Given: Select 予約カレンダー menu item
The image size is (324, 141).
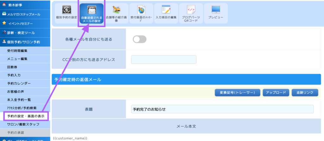Looking at the screenshot, I should tap(19, 84).
